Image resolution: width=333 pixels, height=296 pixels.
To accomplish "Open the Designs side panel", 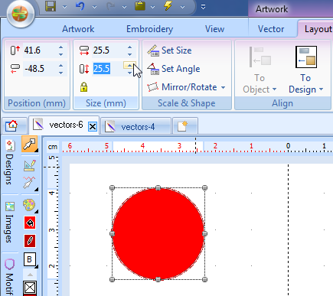I will point(10,163).
